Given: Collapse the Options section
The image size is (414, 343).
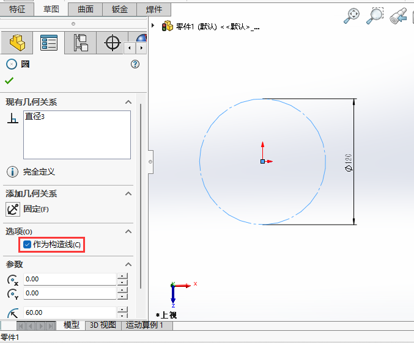Looking at the screenshot, I should click(128, 231).
